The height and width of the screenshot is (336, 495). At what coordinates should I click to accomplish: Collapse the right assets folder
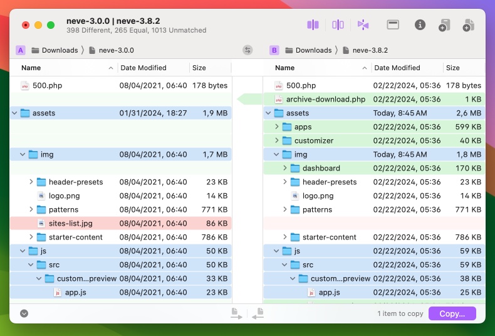pos(268,113)
